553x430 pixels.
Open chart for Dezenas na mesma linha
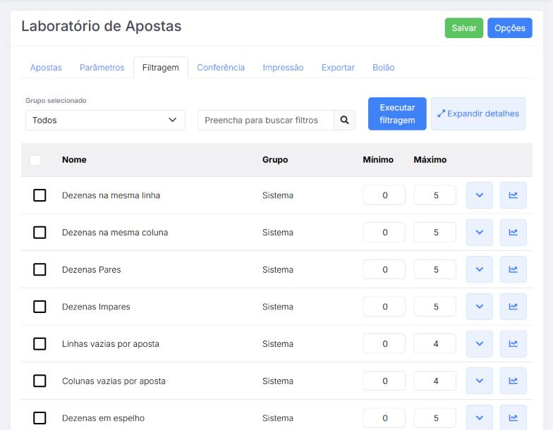click(513, 195)
